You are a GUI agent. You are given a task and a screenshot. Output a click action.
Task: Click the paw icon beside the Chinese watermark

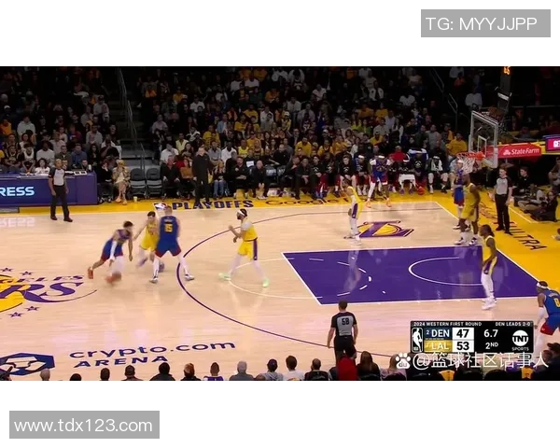[402, 360]
